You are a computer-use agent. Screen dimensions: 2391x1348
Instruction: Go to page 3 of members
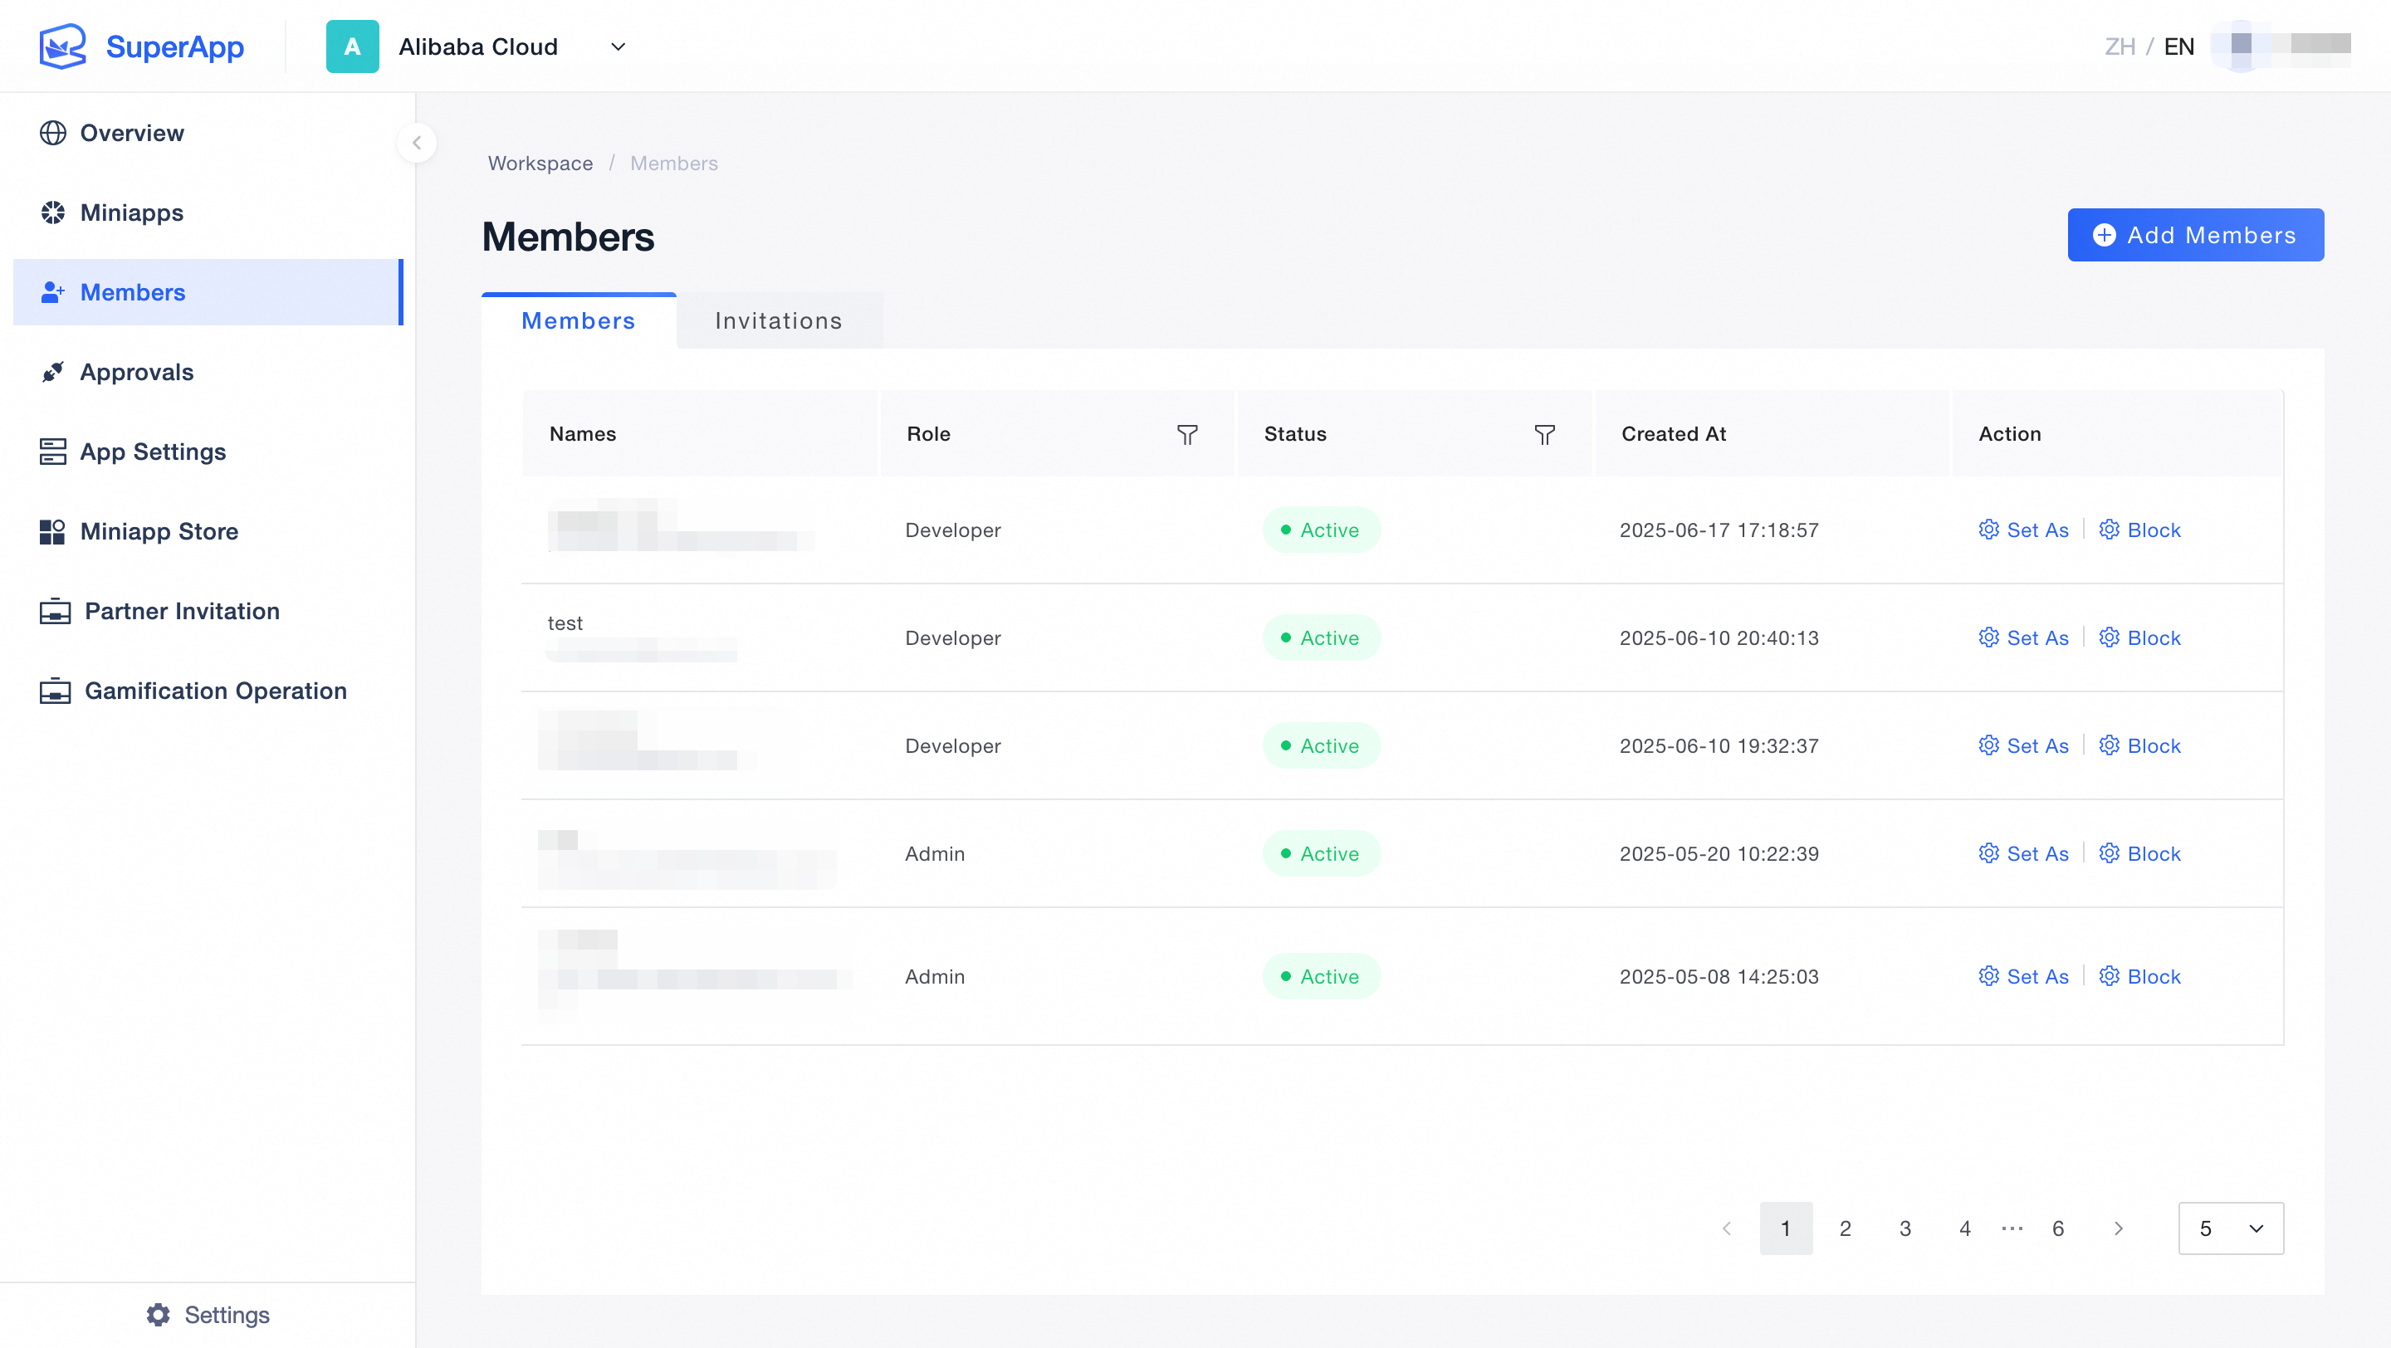tap(1904, 1228)
